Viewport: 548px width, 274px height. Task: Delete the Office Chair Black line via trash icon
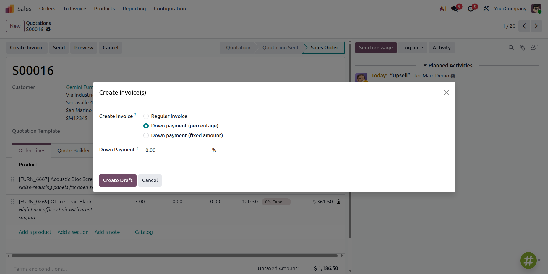click(339, 202)
